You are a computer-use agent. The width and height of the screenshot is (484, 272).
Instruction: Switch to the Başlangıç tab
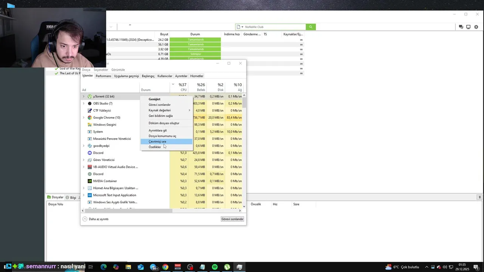click(148, 76)
